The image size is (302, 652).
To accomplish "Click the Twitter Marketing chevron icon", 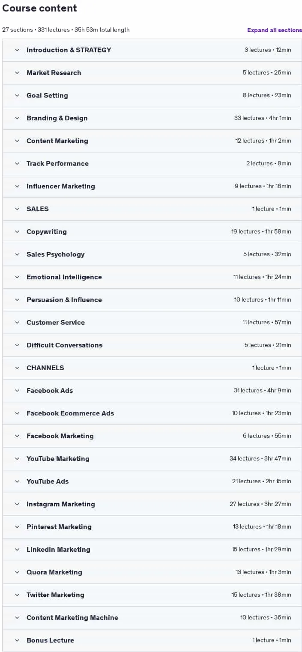I will click(x=17, y=595).
